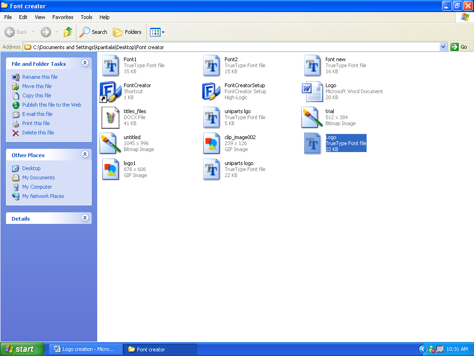Open the Favorites menu
The image size is (474, 356).
(x=62, y=17)
